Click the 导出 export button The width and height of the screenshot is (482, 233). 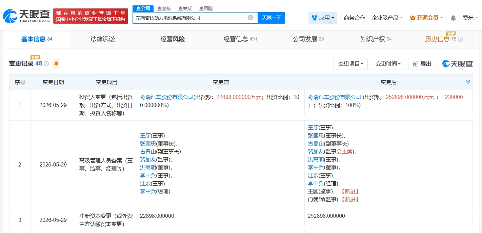point(422,63)
